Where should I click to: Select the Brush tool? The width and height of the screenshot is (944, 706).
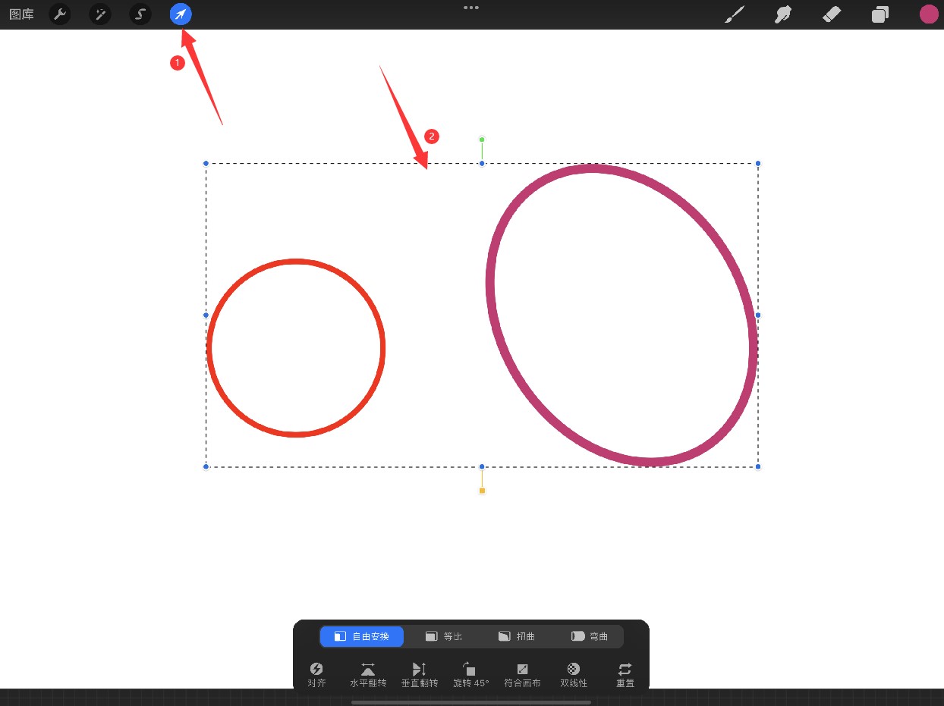point(734,14)
